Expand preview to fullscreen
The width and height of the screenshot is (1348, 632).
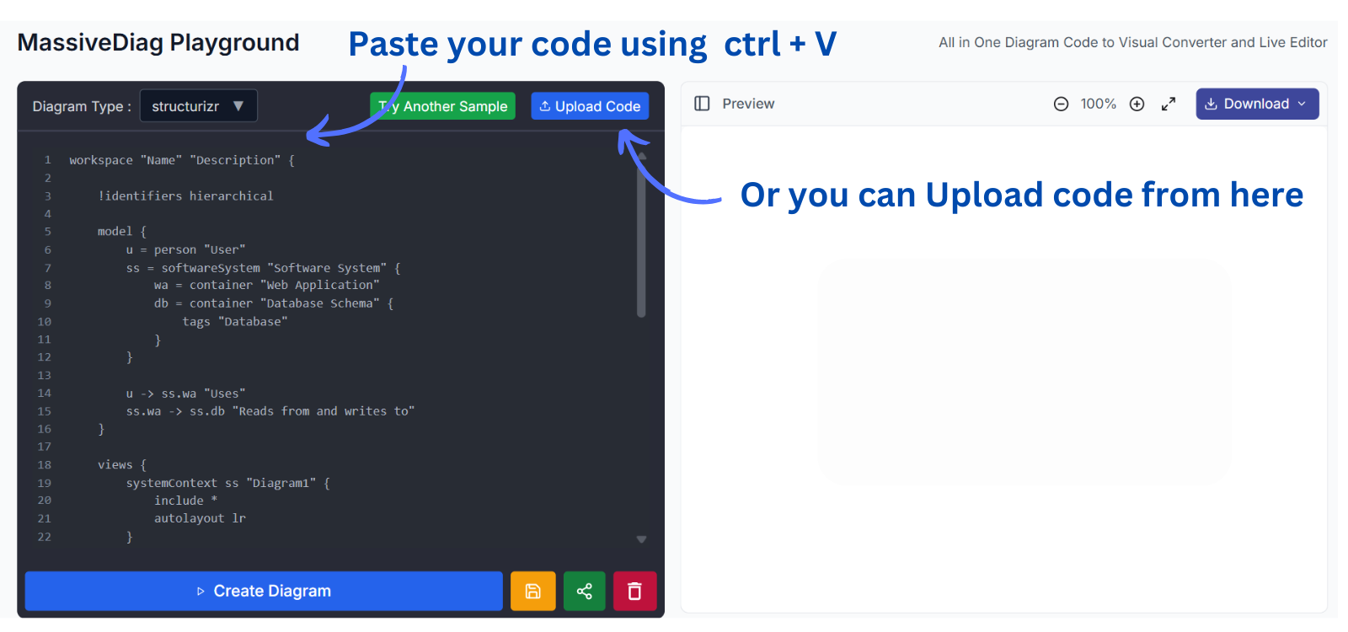[x=1169, y=104]
